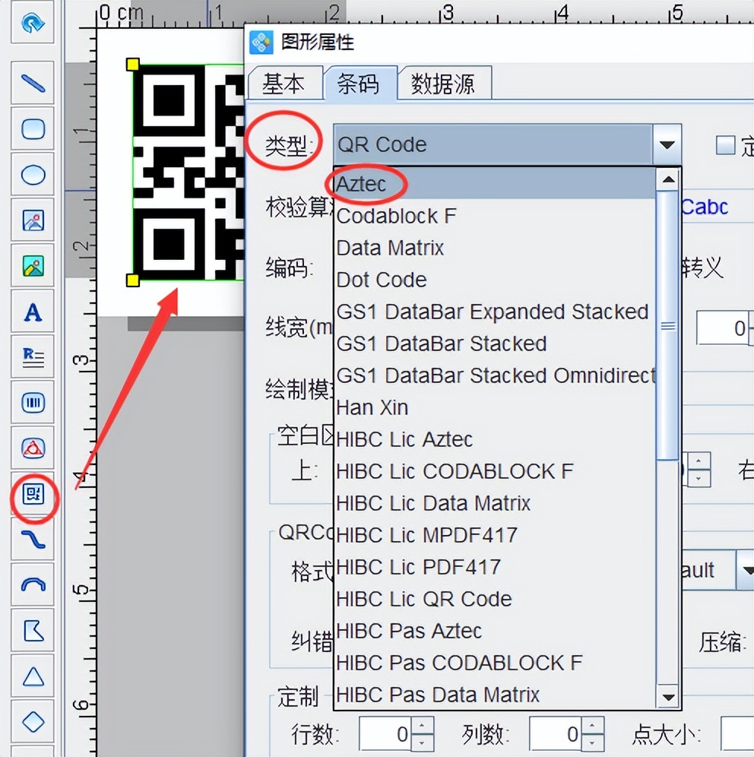This screenshot has height=757, width=754.
Task: Select the red triangle-in-circle tool
Action: 33,448
